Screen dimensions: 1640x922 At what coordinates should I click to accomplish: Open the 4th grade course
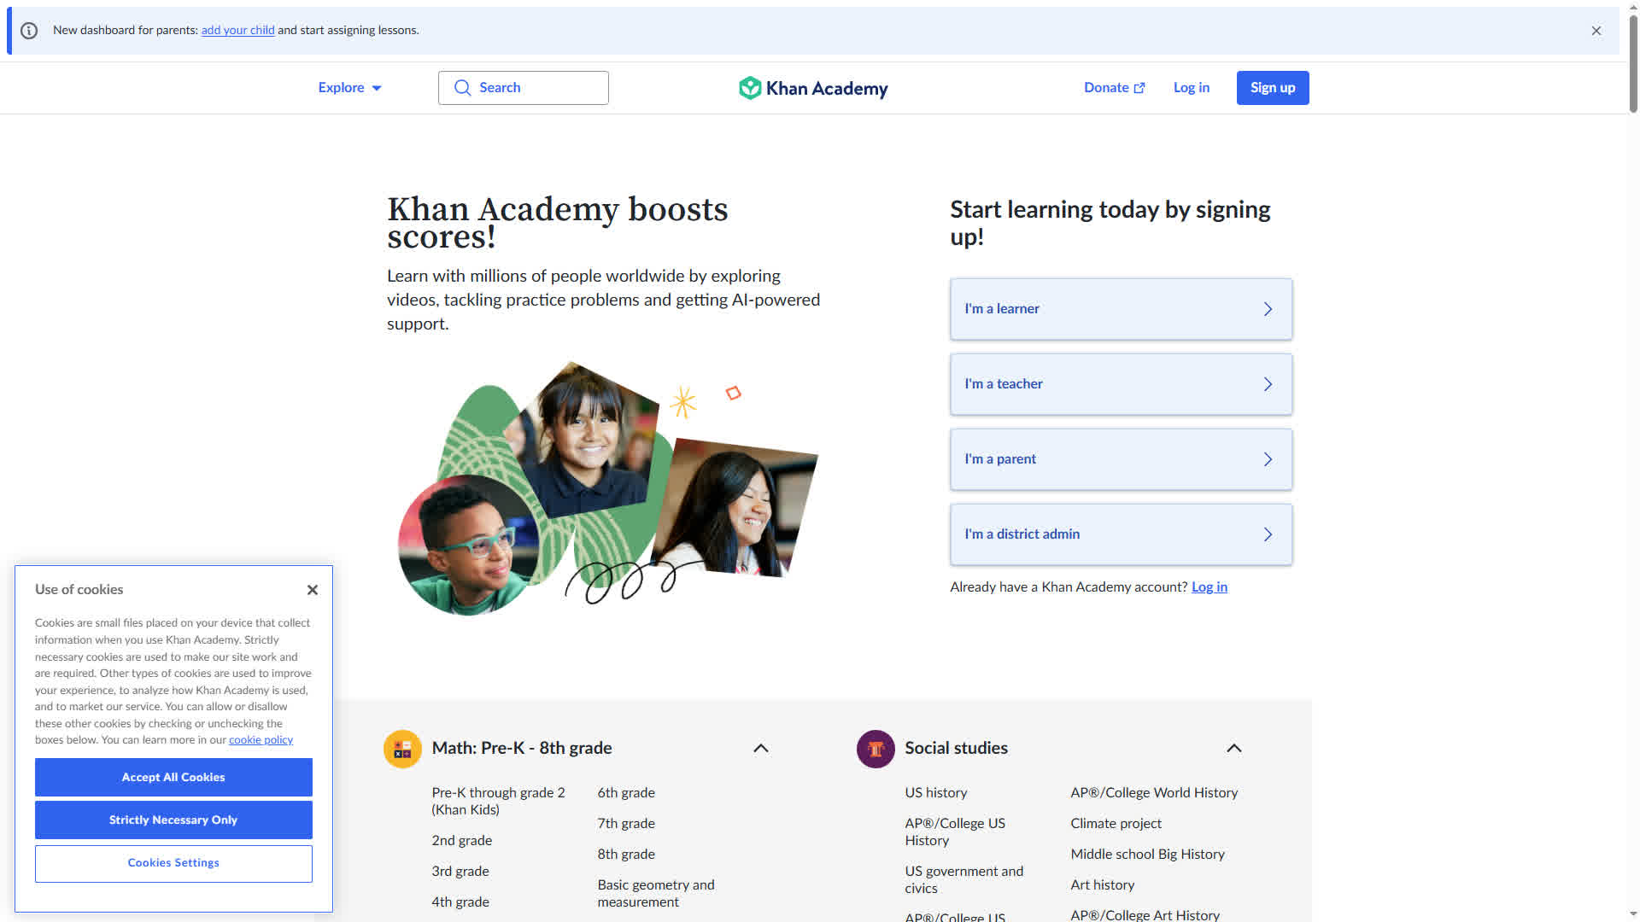point(460,902)
